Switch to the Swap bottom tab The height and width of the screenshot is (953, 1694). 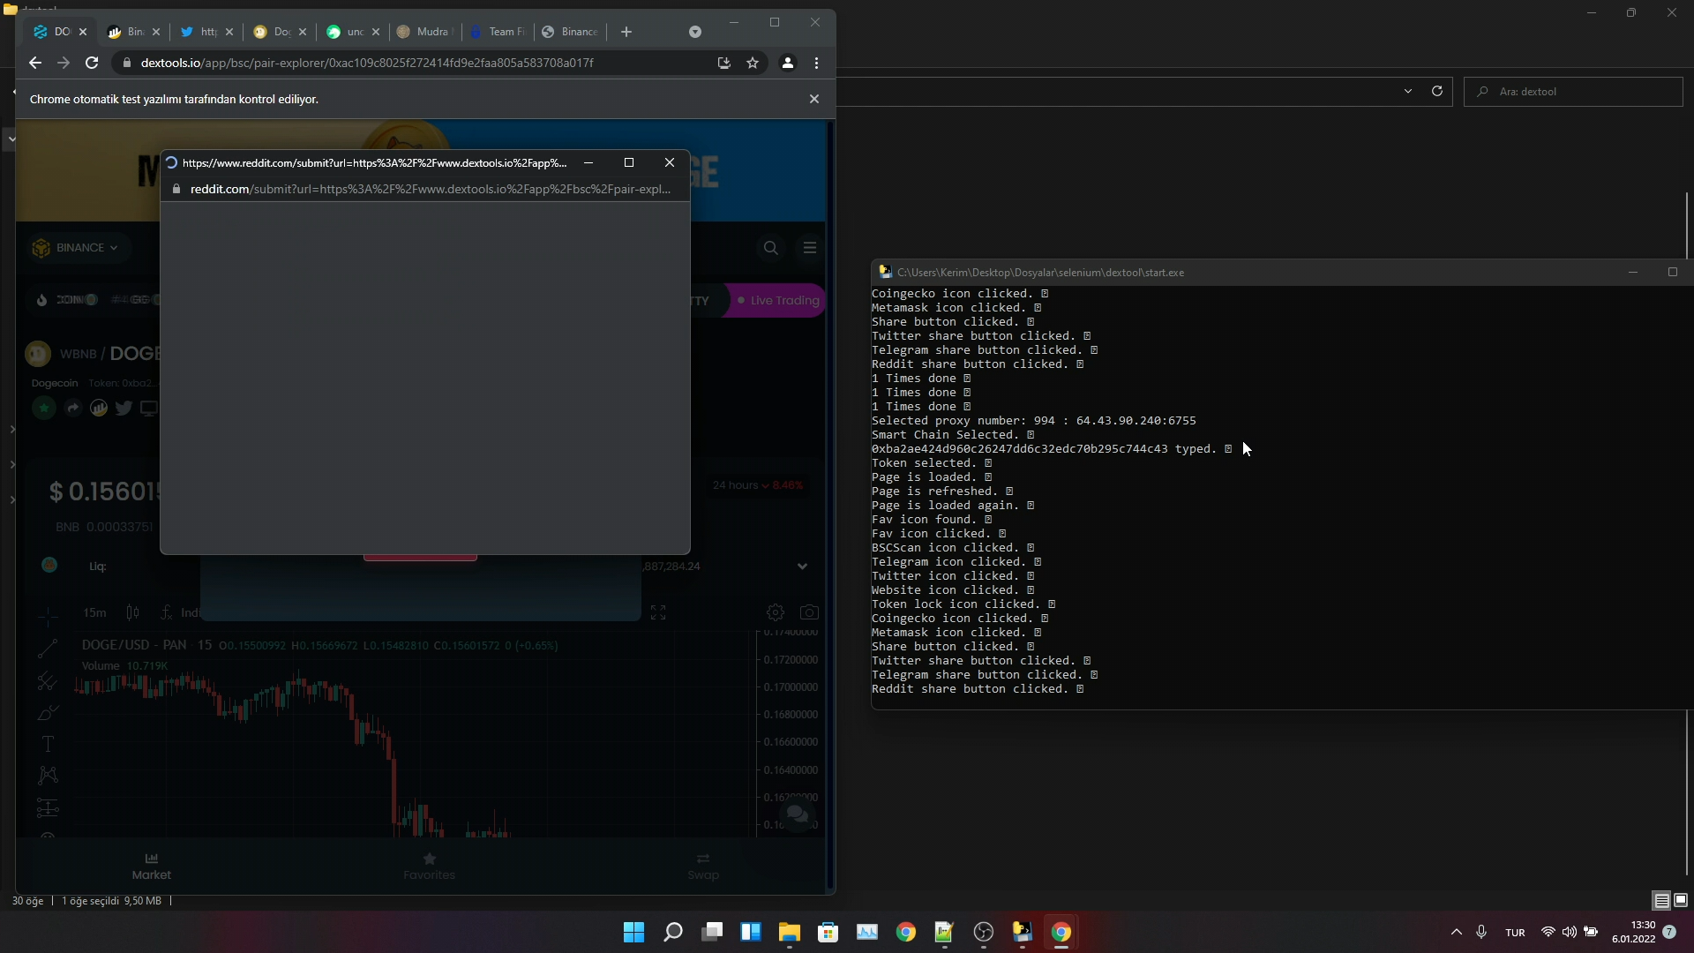click(703, 866)
